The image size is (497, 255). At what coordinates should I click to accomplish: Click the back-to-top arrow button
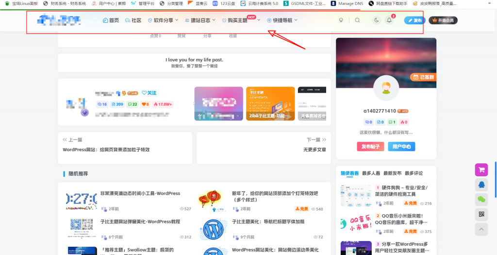point(481,229)
